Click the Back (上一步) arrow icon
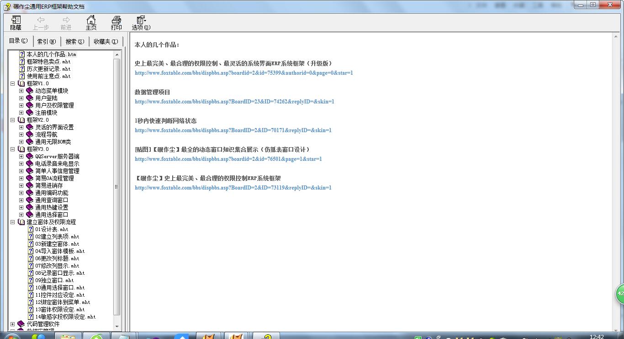The height and width of the screenshot is (339, 624). pos(41,20)
